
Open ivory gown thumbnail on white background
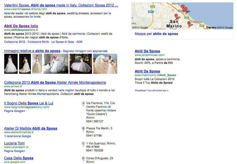tap(37, 64)
